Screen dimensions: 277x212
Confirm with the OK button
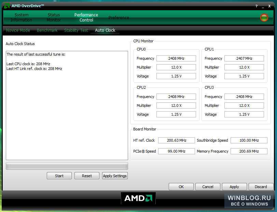pos(181,187)
